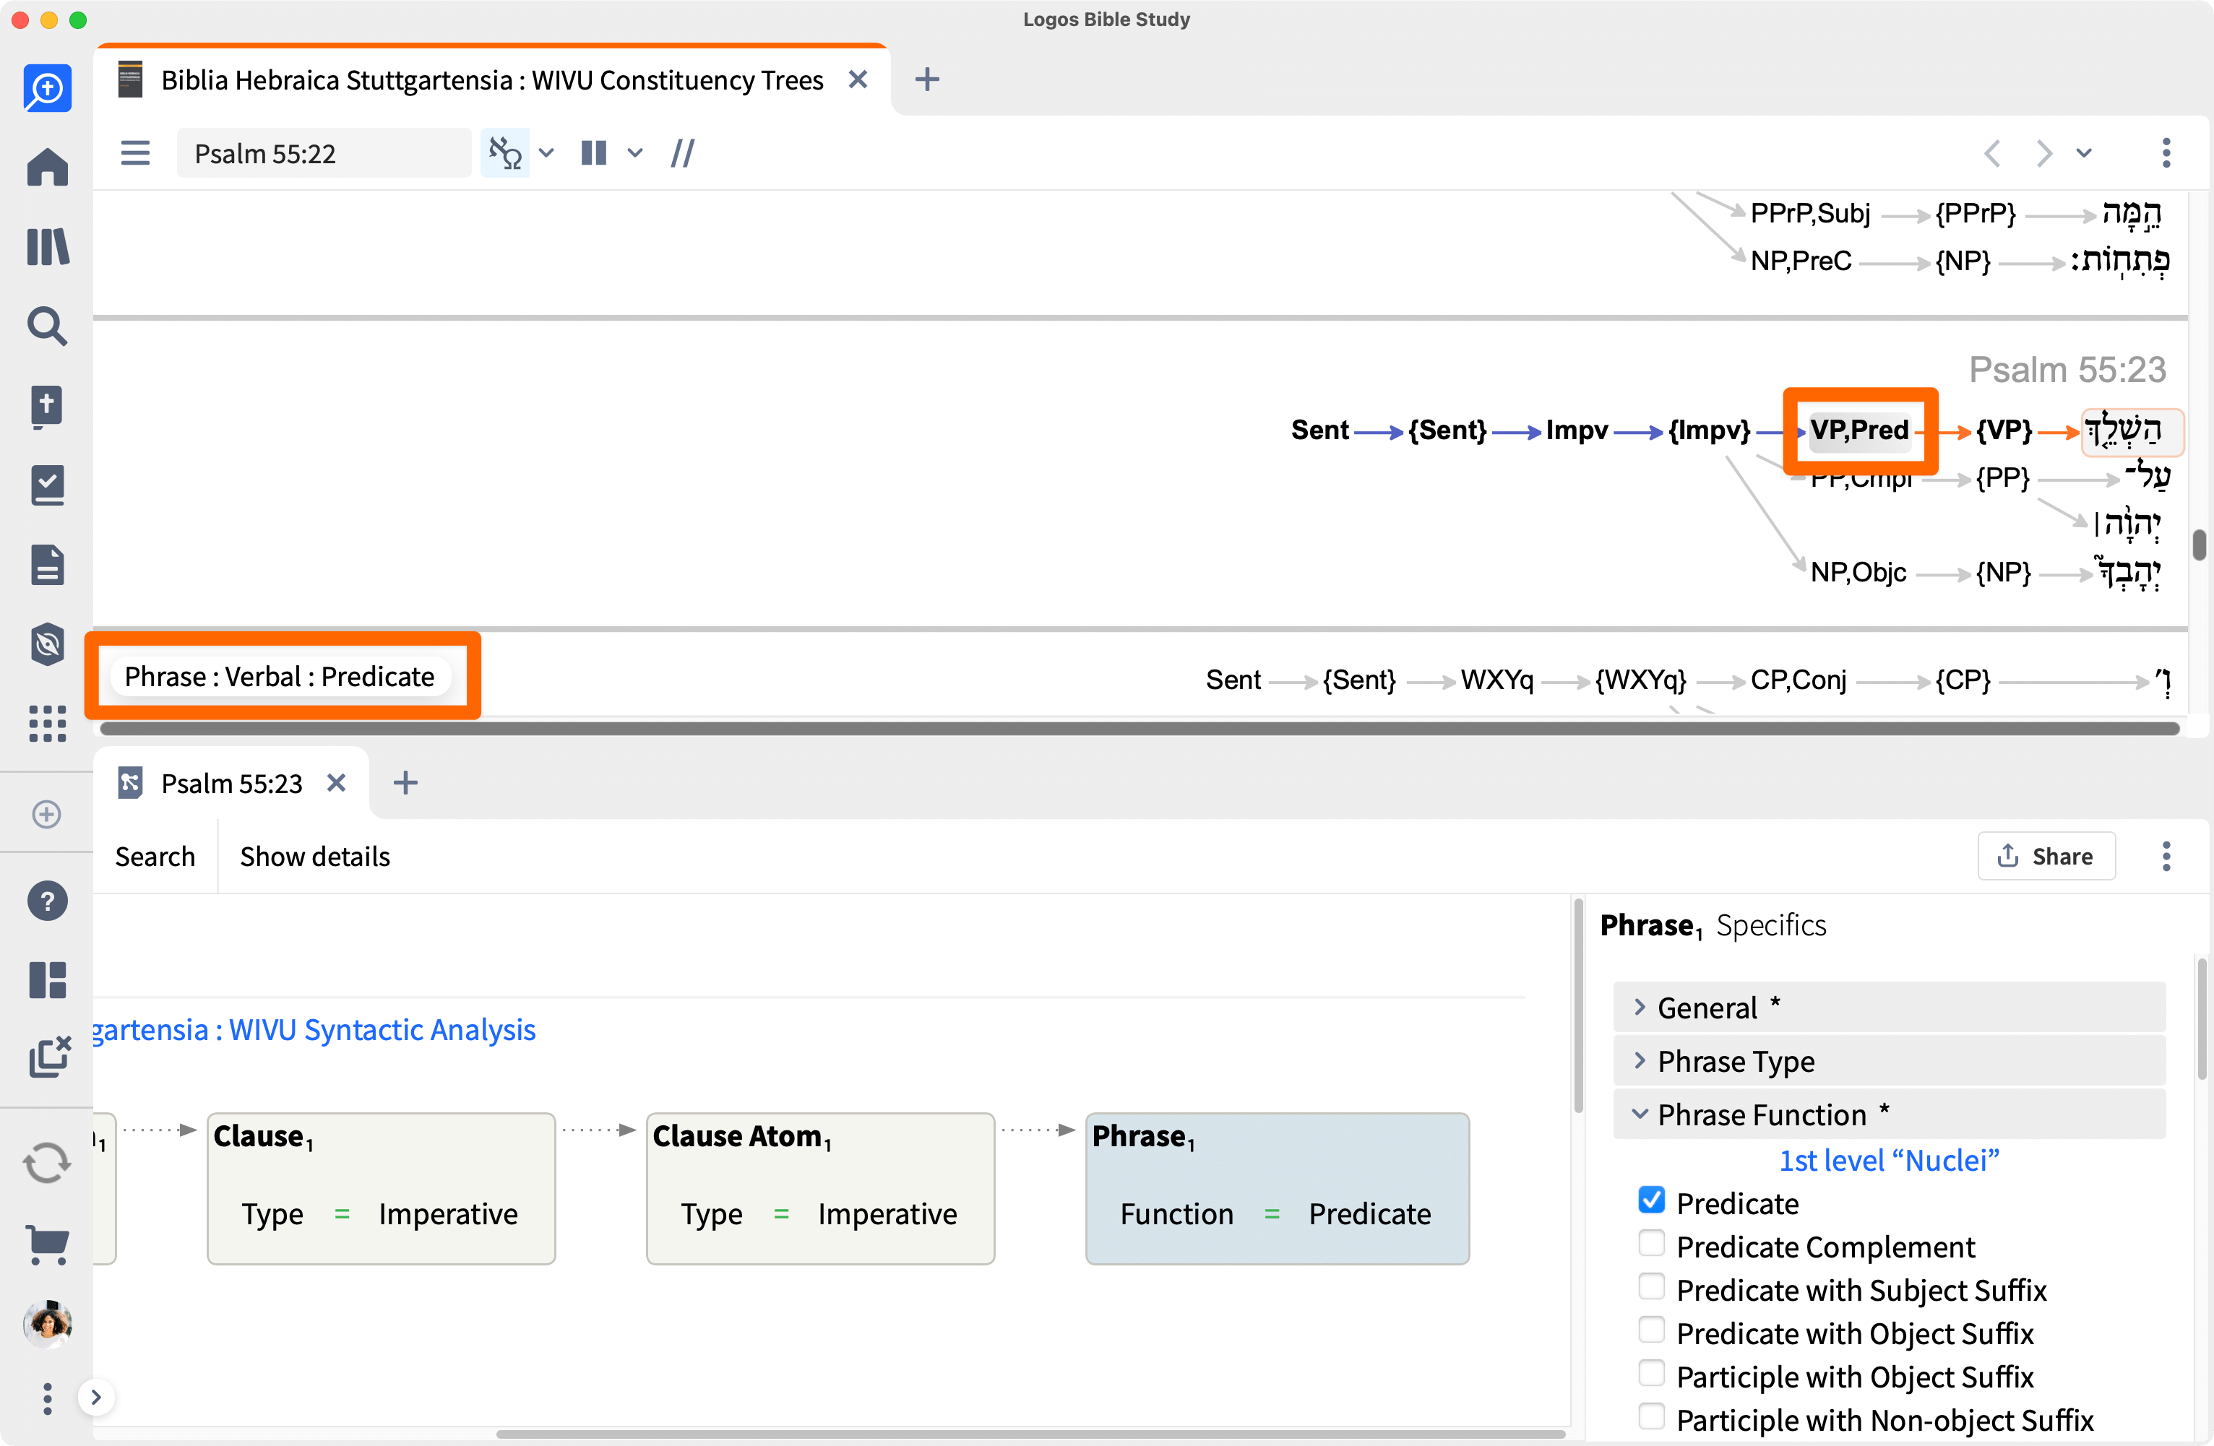2214x1446 pixels.
Task: Go to the Home dashboard icon
Action: tap(48, 168)
